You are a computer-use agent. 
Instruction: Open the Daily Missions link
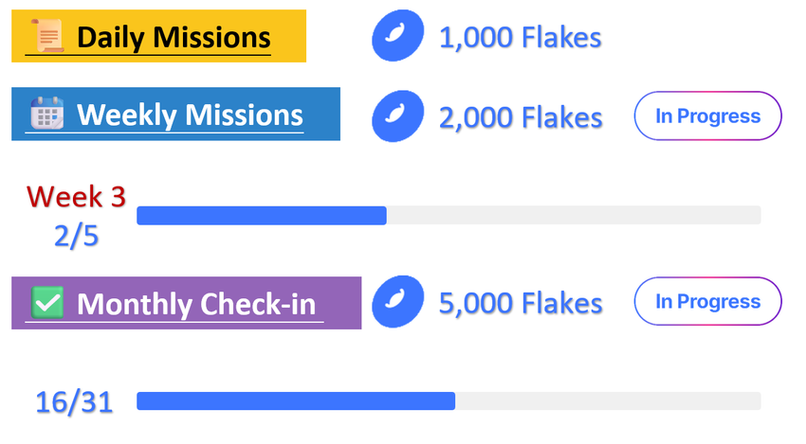click(173, 38)
